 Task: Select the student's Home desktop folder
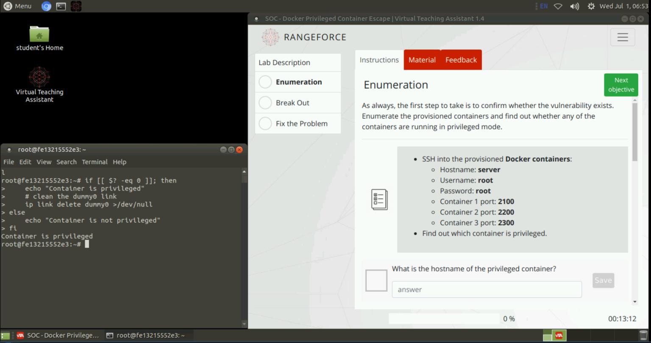coord(39,39)
